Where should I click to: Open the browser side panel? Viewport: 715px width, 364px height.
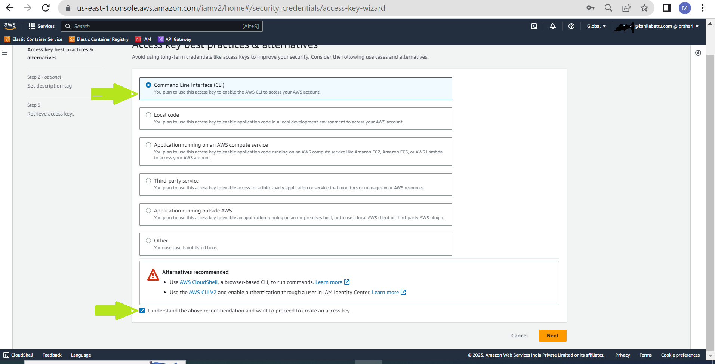pyautogui.click(x=667, y=8)
